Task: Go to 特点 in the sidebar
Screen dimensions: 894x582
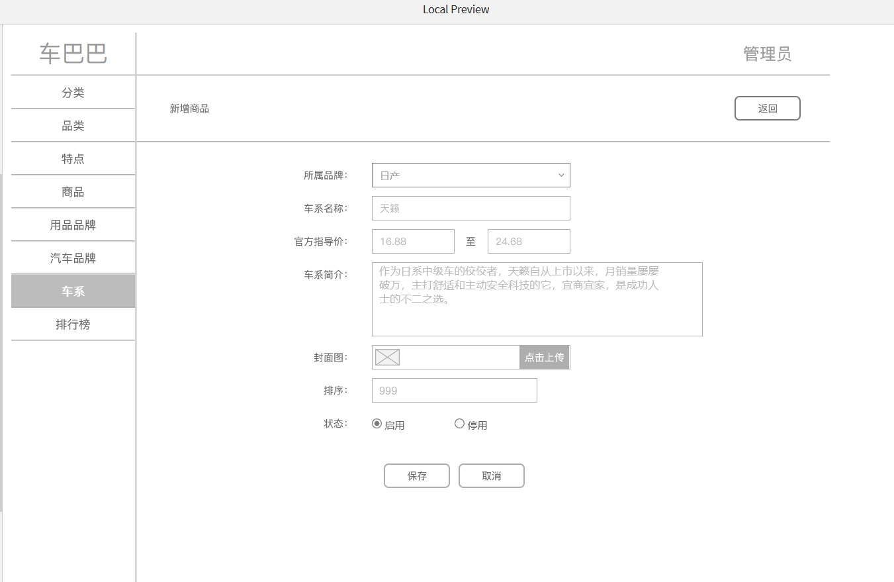Action: pos(73,159)
